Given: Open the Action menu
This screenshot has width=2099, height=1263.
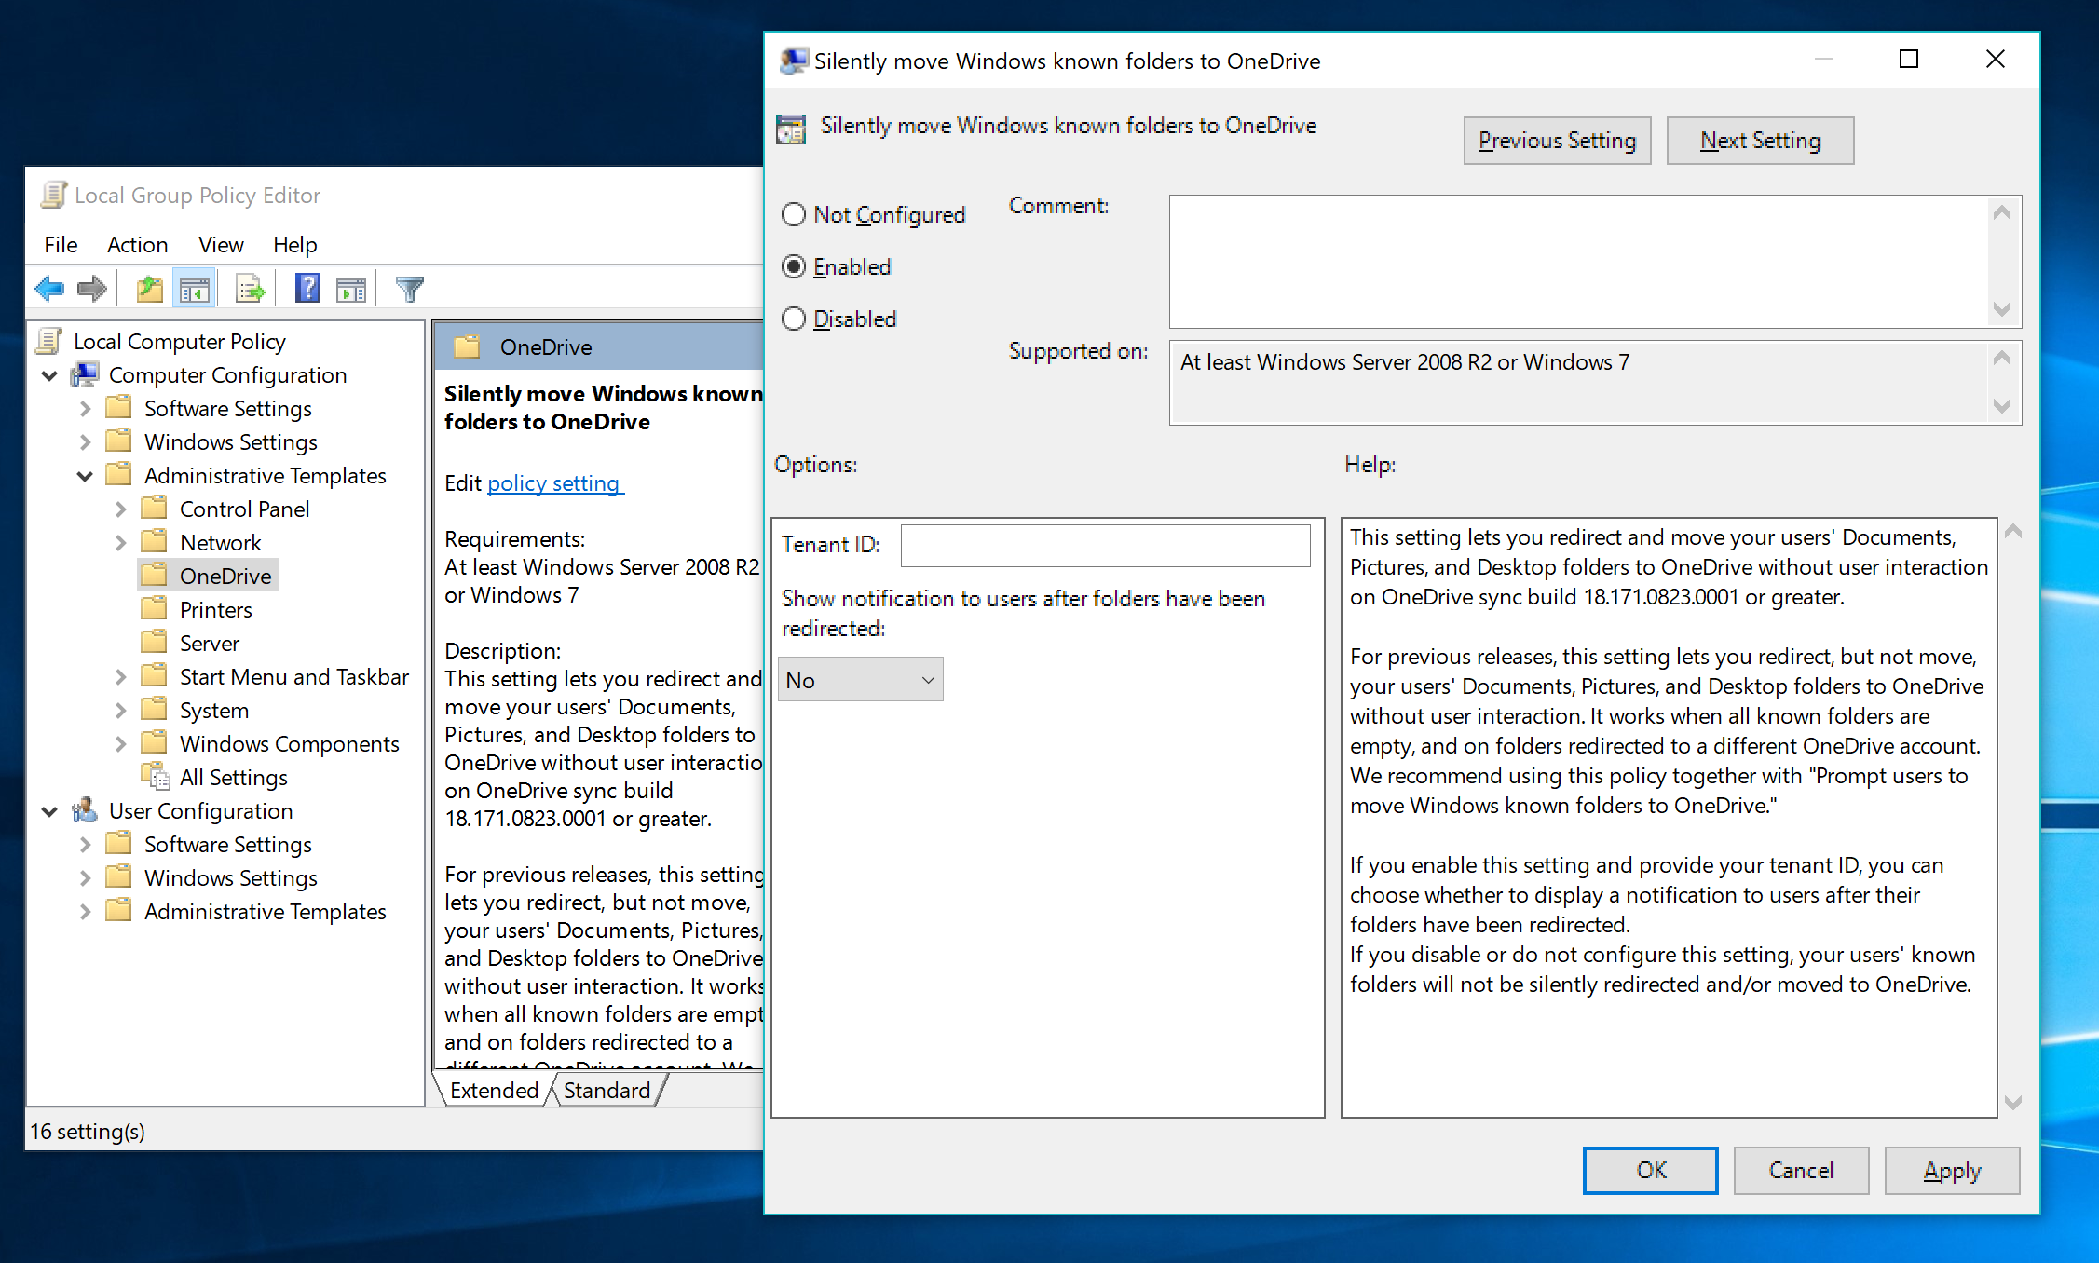Looking at the screenshot, I should coord(137,244).
